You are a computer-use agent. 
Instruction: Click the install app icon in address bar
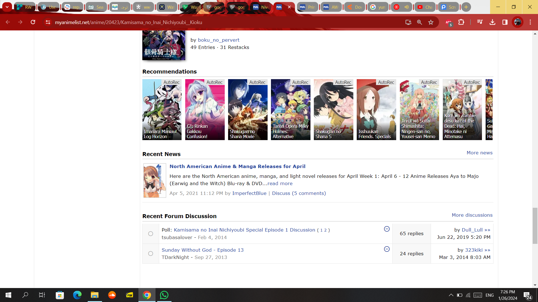point(408,22)
